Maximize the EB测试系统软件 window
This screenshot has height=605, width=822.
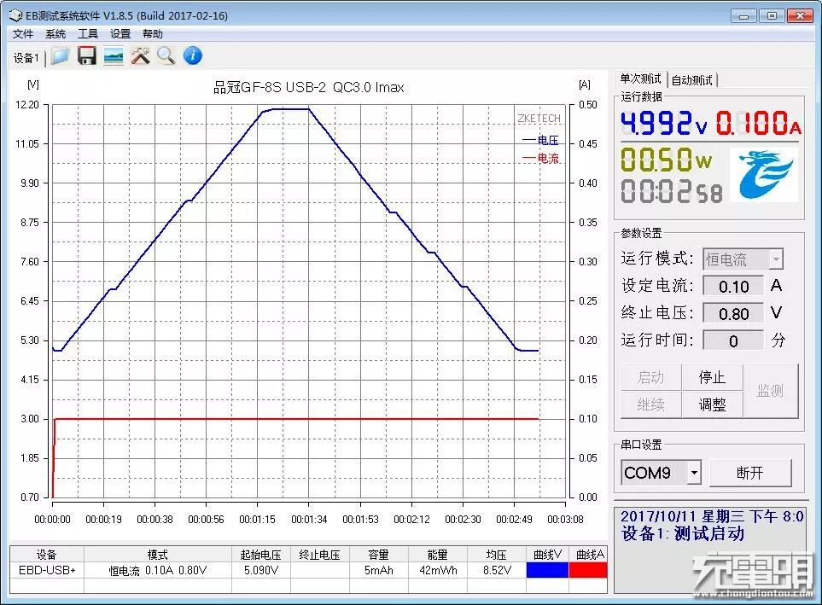pyautogui.click(x=771, y=16)
